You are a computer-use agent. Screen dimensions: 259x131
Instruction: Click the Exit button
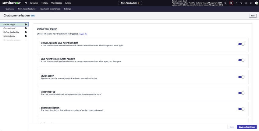[x=253, y=16]
